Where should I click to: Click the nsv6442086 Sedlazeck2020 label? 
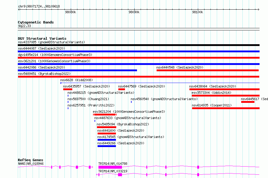[x=42, y=67]
